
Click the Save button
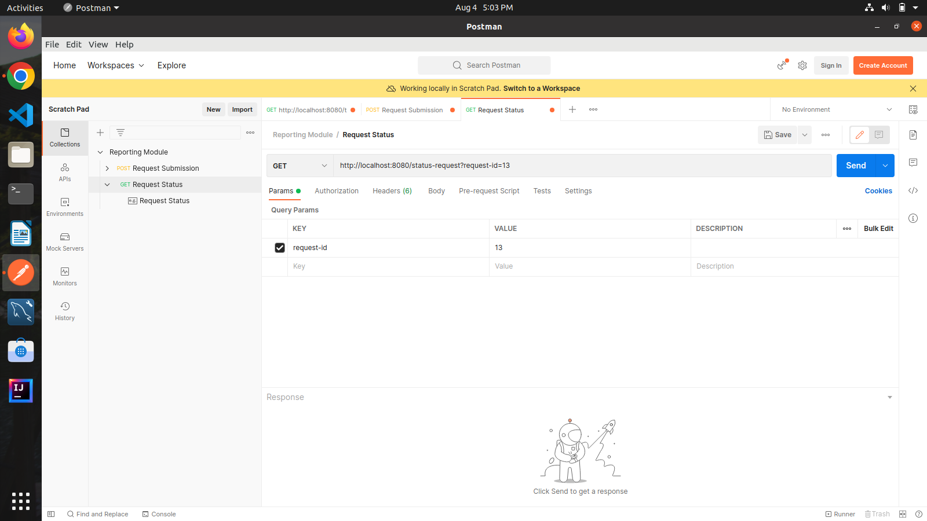778,135
